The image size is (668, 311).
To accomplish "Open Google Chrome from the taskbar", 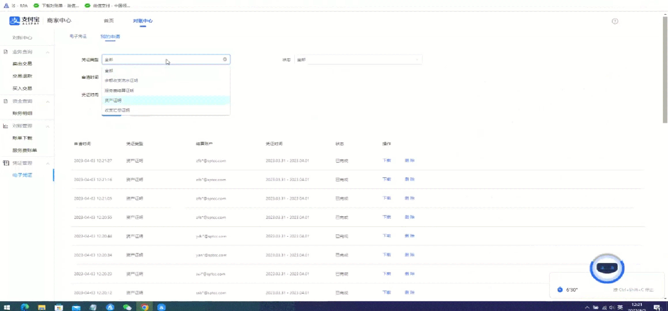I will (144, 307).
